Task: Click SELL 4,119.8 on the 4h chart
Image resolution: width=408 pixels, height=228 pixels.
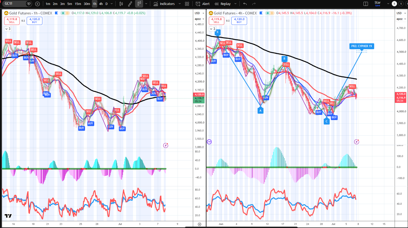Action: pos(216,21)
